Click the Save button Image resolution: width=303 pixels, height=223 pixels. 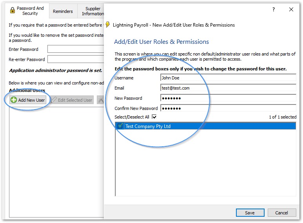click(250, 213)
